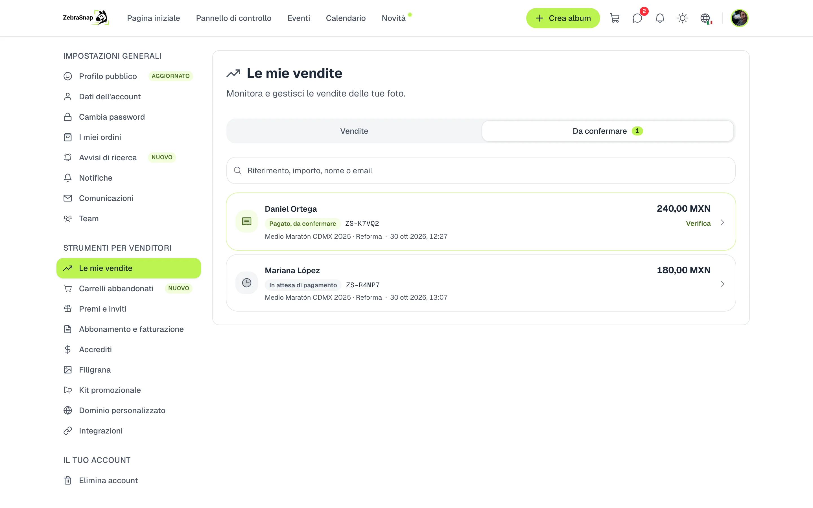Open the shopping cart icon
This screenshot has height=508, width=813.
pyautogui.click(x=615, y=18)
